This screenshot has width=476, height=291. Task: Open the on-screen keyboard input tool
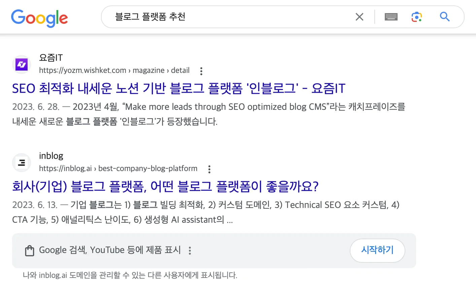point(390,17)
